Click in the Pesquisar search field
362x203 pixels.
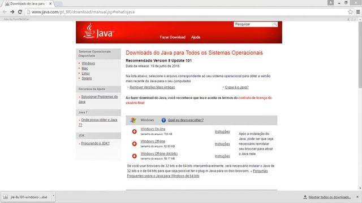tap(253, 24)
